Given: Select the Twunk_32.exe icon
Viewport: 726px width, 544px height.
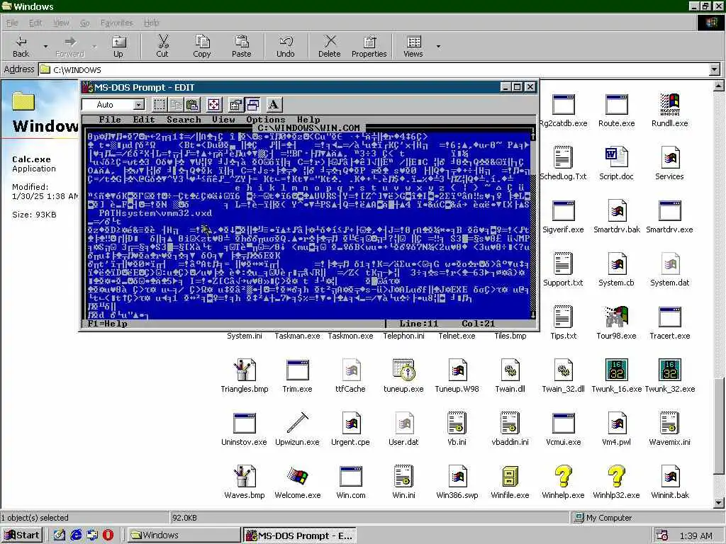Looking at the screenshot, I should point(670,377).
